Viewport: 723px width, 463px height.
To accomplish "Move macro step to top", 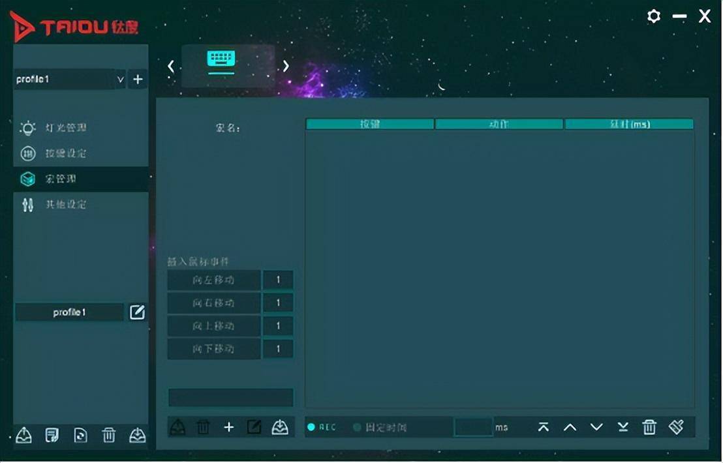I will coord(543,427).
